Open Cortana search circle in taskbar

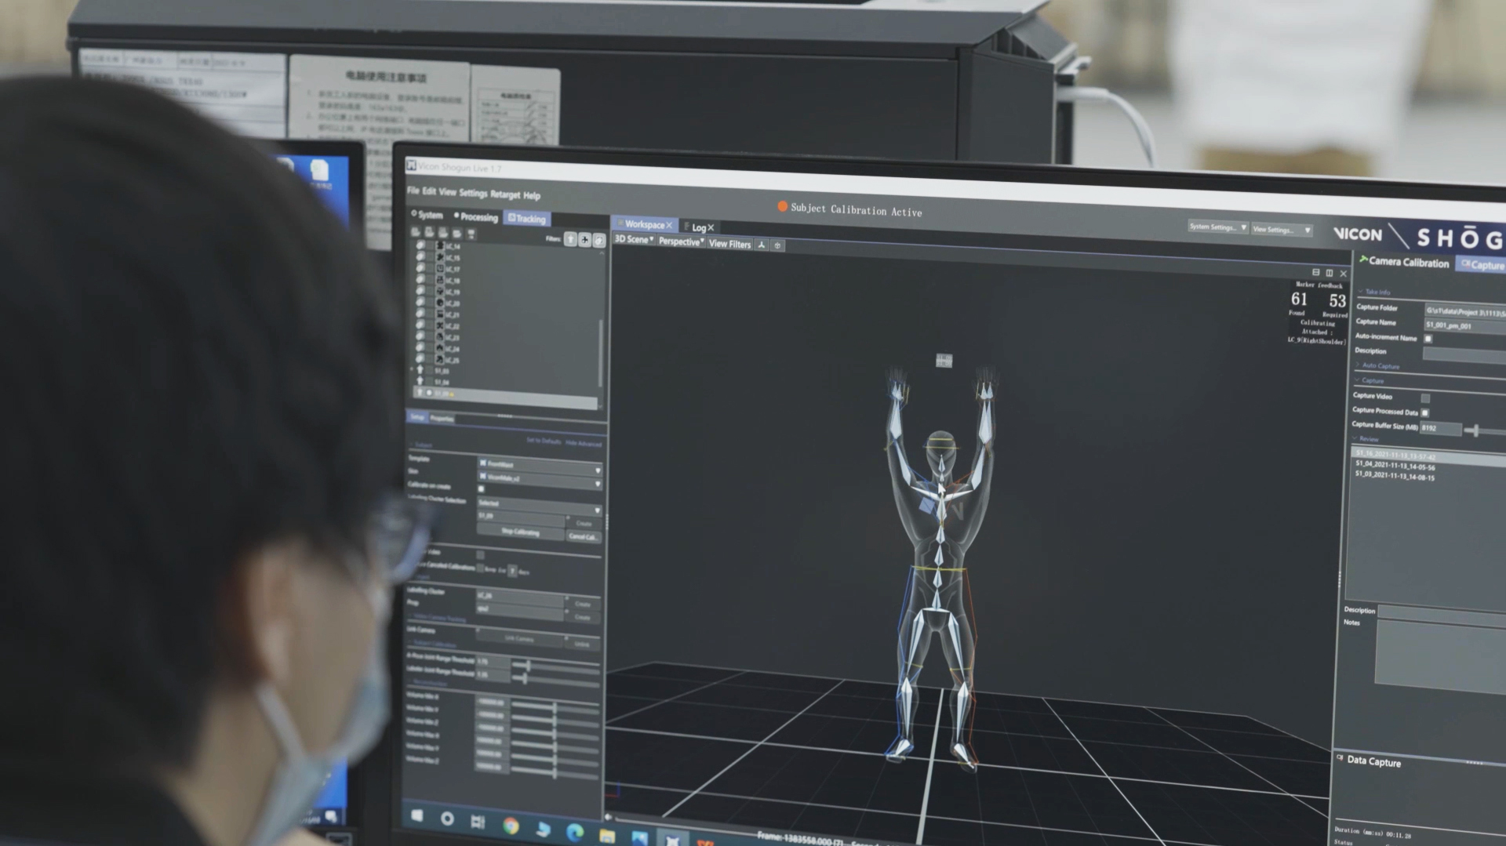click(x=447, y=819)
